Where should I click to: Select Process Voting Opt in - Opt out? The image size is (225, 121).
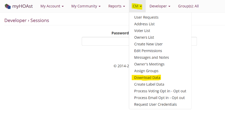pyautogui.click(x=160, y=91)
